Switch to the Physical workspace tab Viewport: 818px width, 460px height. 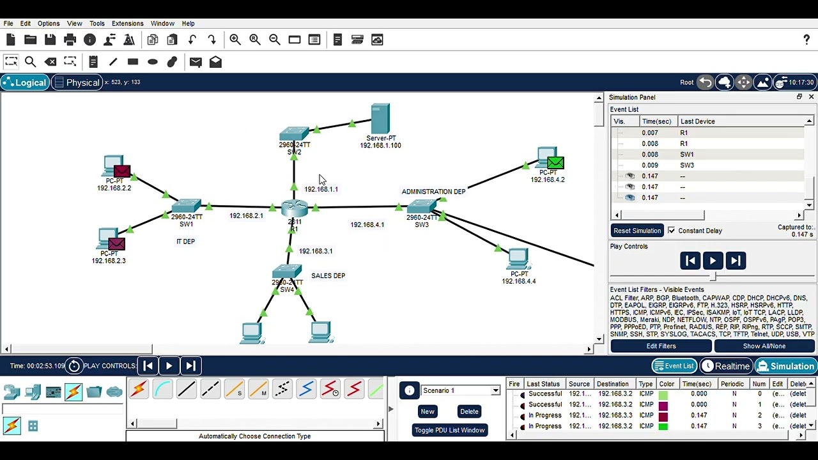click(77, 82)
